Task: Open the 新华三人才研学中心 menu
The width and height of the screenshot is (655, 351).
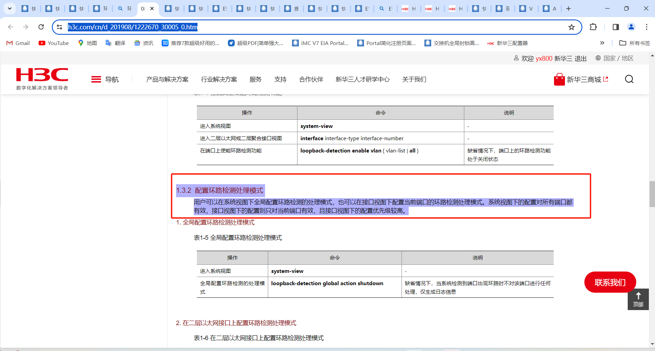Action: pos(363,79)
